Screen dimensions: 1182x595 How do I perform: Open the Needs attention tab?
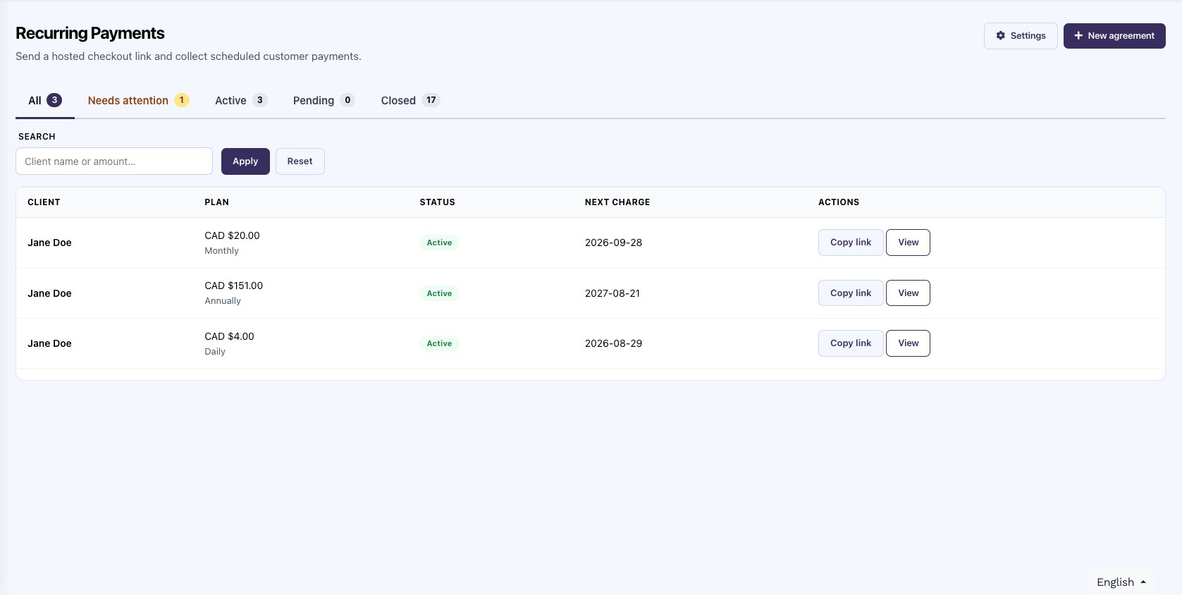138,100
